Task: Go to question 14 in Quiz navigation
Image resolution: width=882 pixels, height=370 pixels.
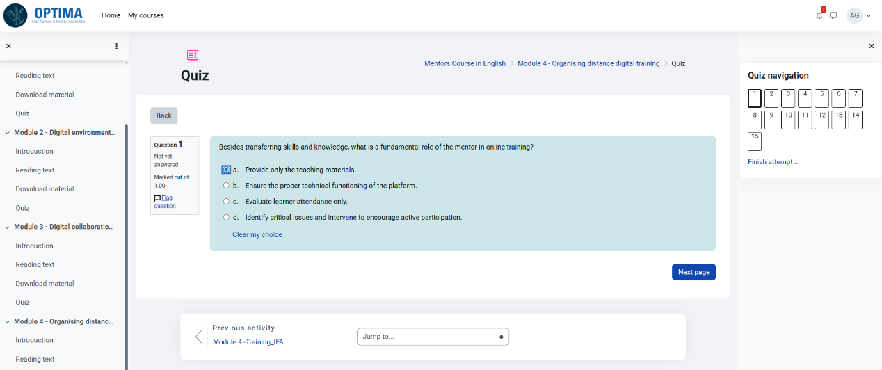Action: (x=856, y=120)
